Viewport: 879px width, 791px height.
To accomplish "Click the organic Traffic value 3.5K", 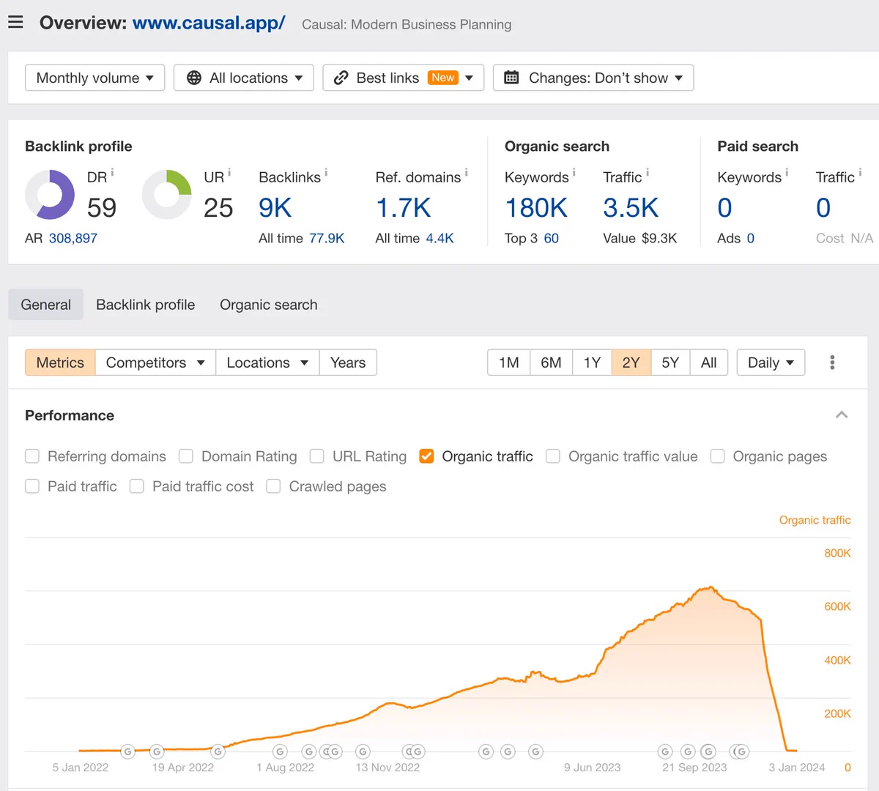I will click(631, 208).
